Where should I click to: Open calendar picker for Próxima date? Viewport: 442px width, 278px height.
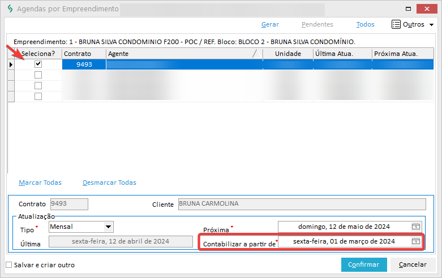pyautogui.click(x=416, y=227)
